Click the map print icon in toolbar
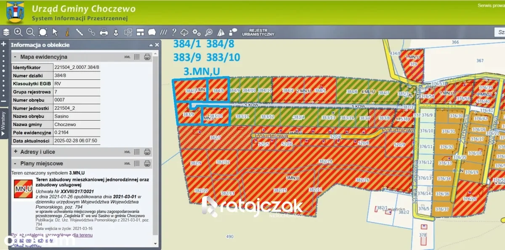This screenshot has height=250, width=505. tap(104, 32)
